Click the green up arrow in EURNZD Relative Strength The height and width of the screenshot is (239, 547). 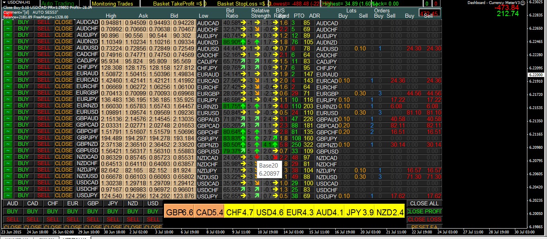(257, 106)
